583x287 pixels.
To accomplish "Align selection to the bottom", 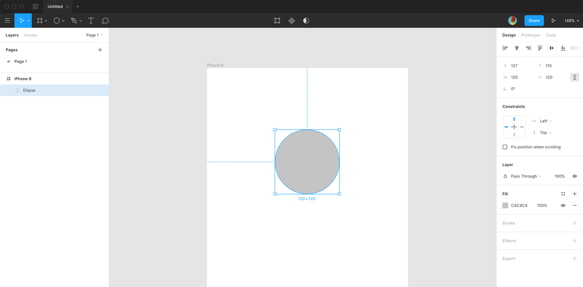I will [563, 48].
